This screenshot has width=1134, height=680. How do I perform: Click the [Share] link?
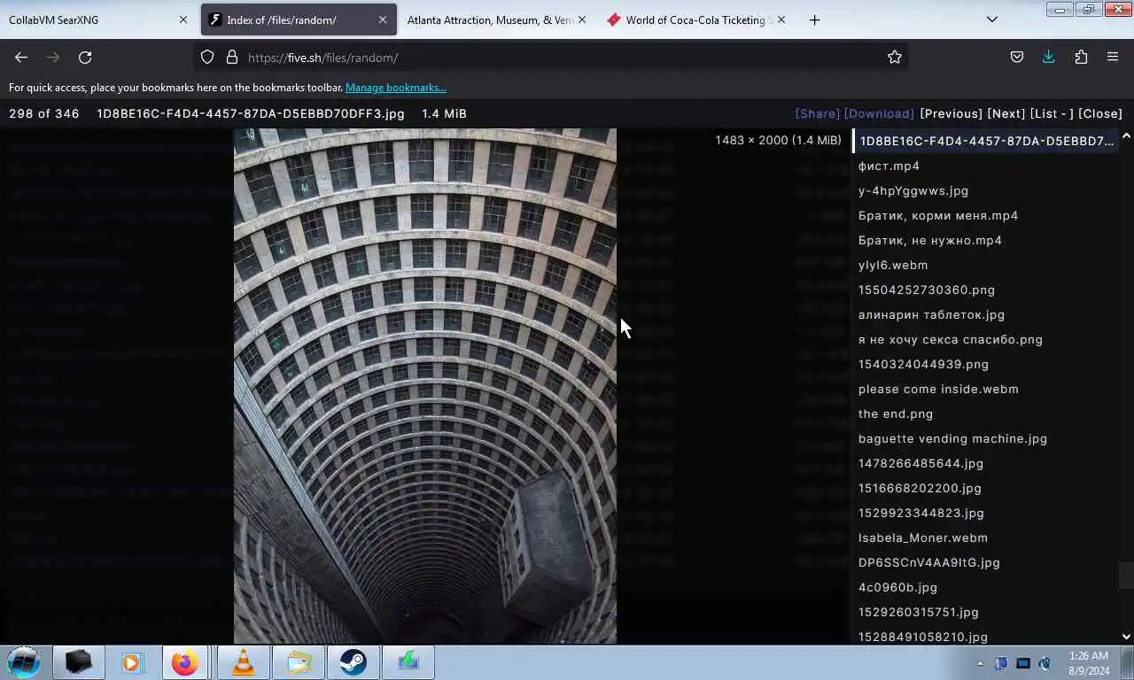tap(818, 113)
